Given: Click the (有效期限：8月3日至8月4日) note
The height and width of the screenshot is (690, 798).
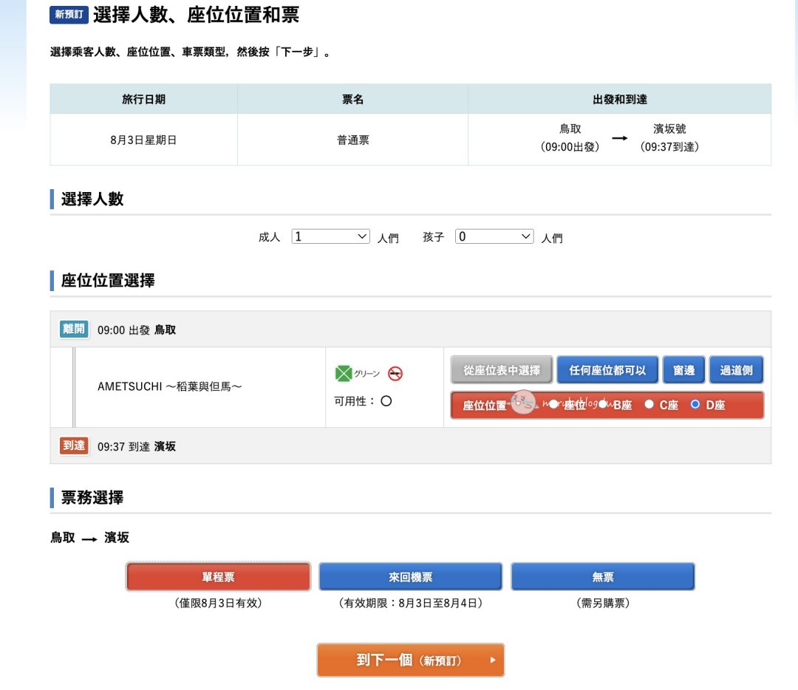Looking at the screenshot, I should [x=411, y=603].
